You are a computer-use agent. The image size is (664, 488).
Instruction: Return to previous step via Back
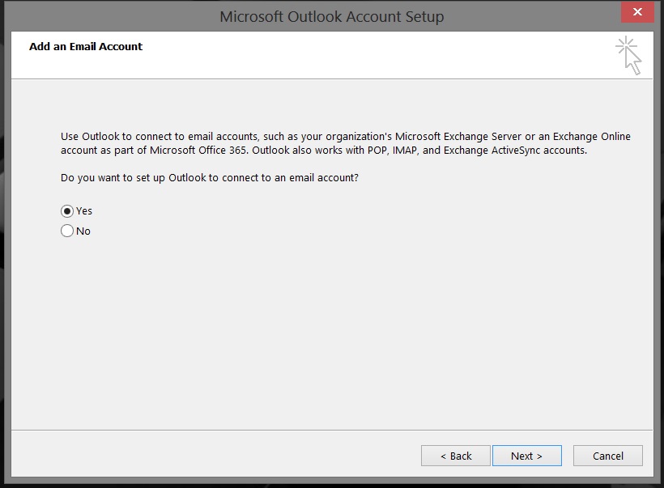[x=455, y=456]
